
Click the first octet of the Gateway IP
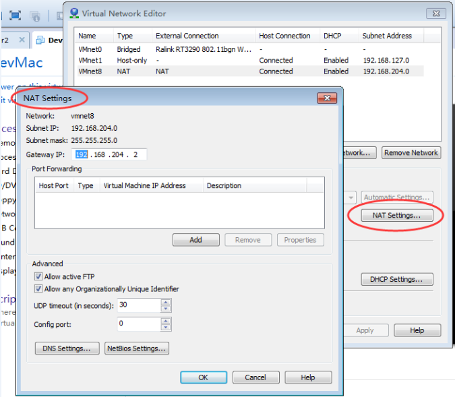[82, 154]
